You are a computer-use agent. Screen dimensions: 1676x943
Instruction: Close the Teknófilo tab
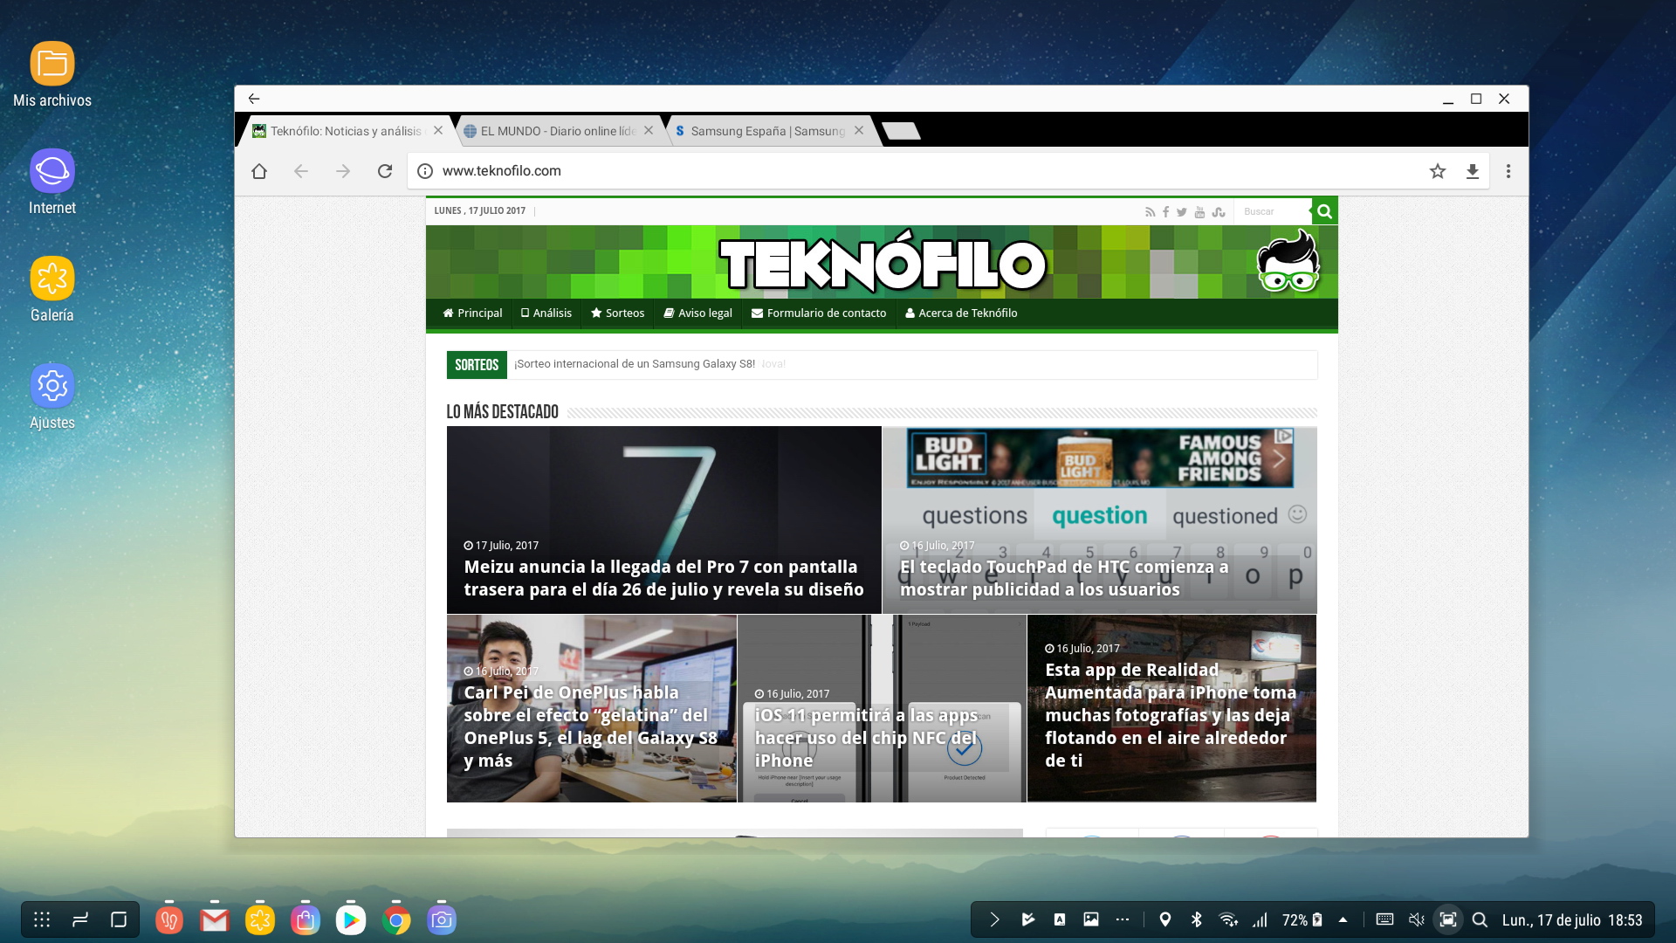[438, 130]
